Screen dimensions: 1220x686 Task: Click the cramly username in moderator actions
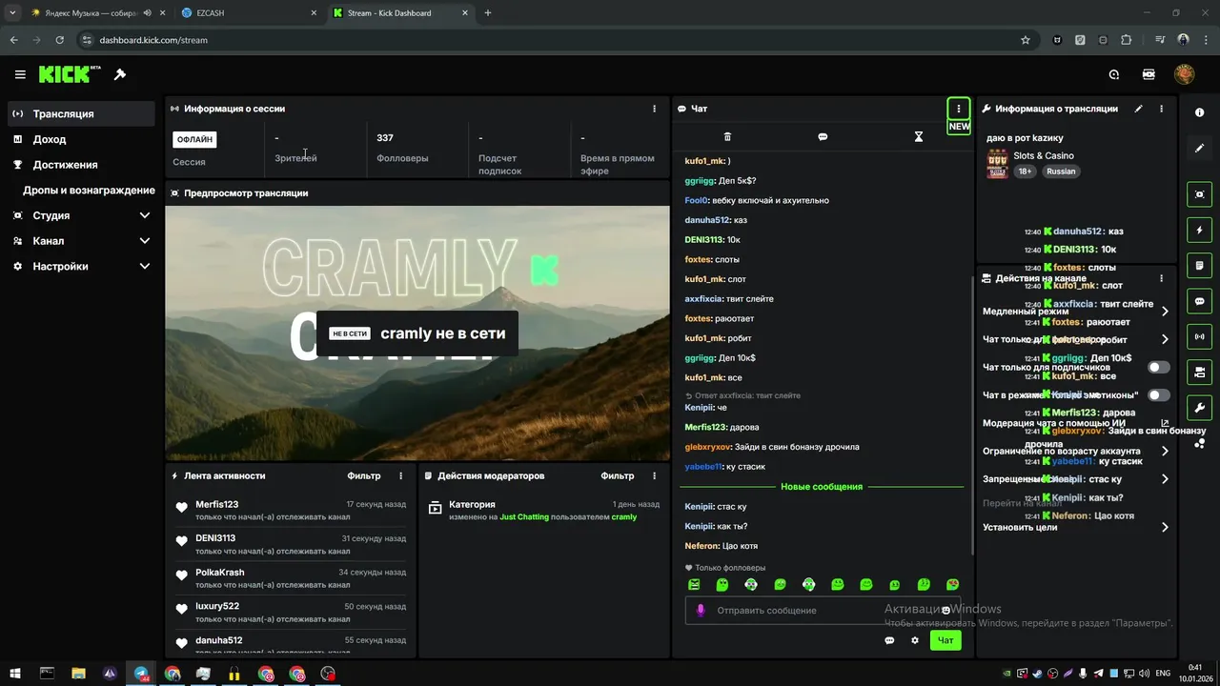coord(624,516)
